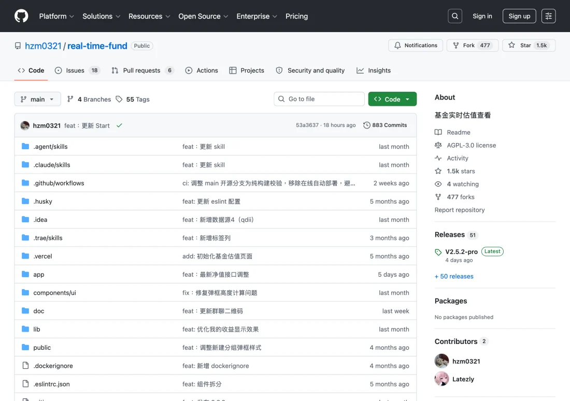Click the Sign up button
This screenshot has width=570, height=401.
(519, 16)
